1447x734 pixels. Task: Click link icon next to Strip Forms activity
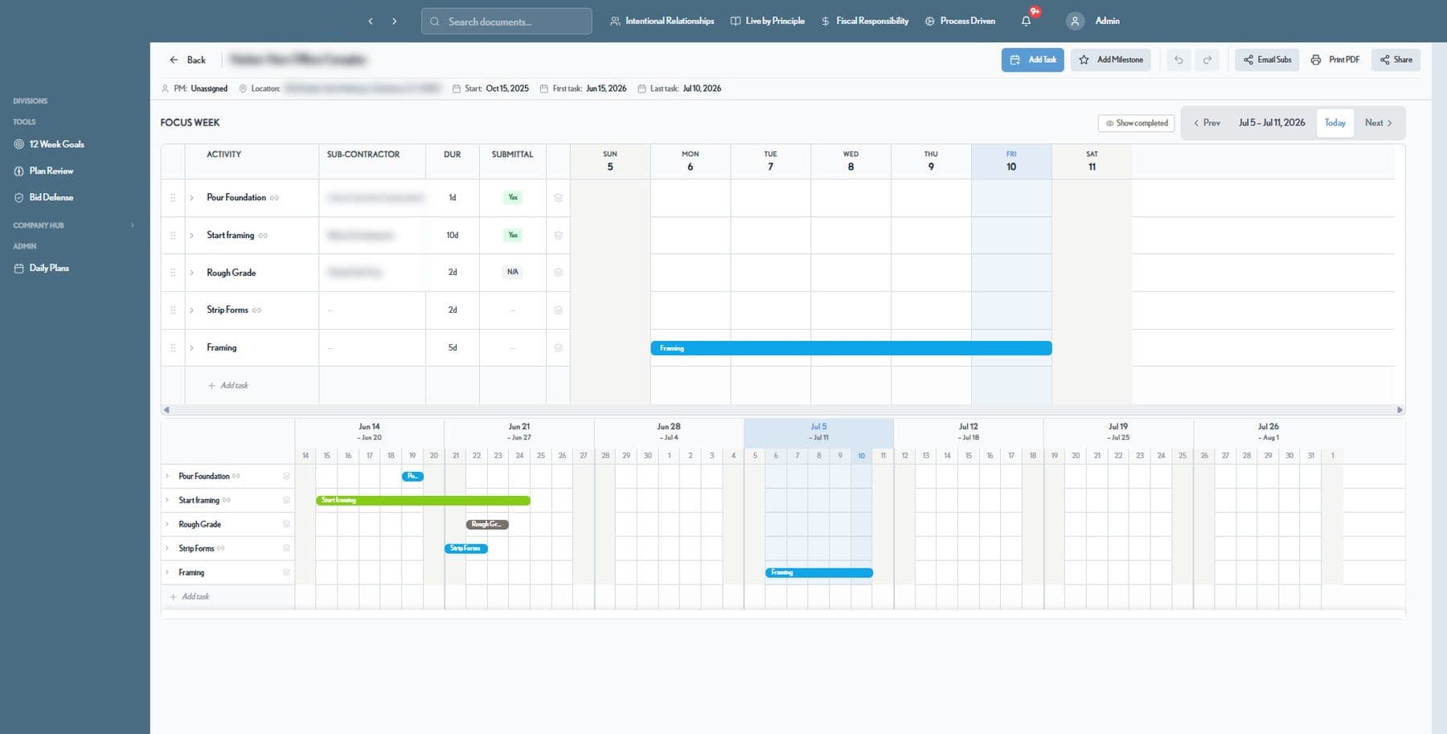(256, 310)
